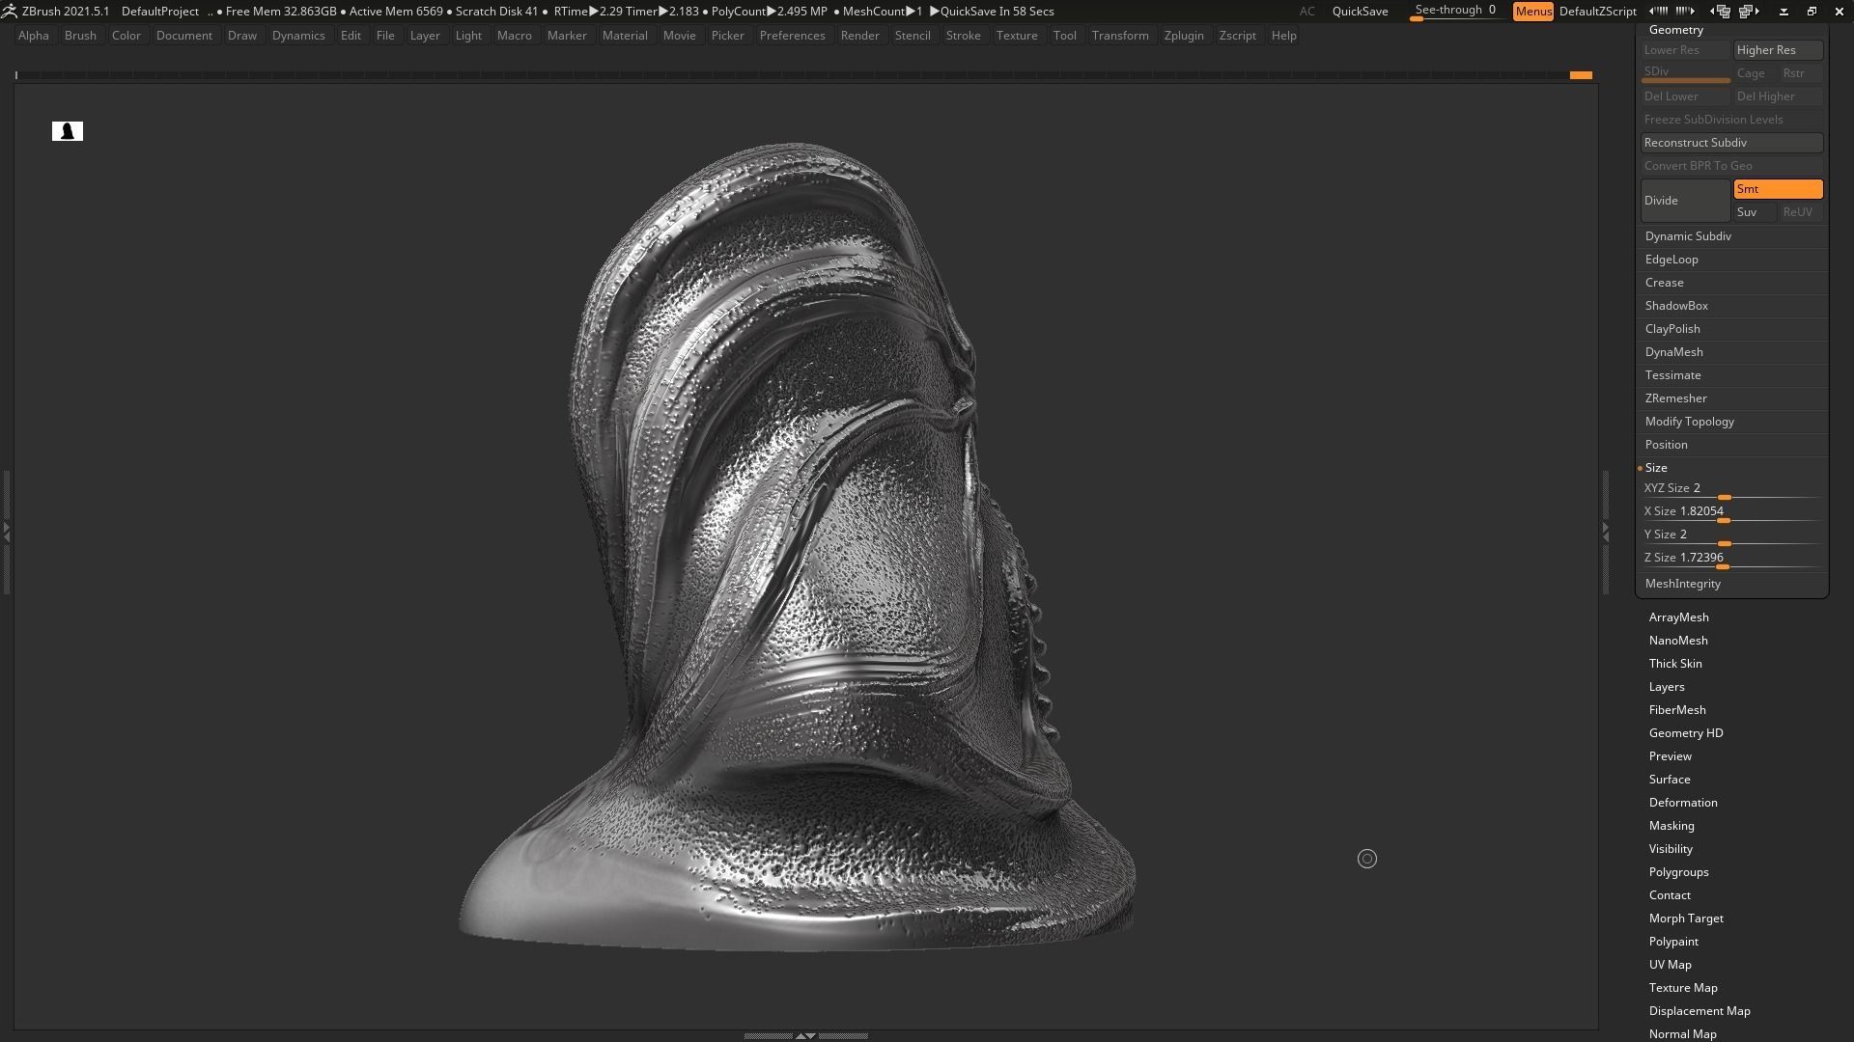Click the Z Size slider
The image size is (1854, 1042).
[1731, 559]
